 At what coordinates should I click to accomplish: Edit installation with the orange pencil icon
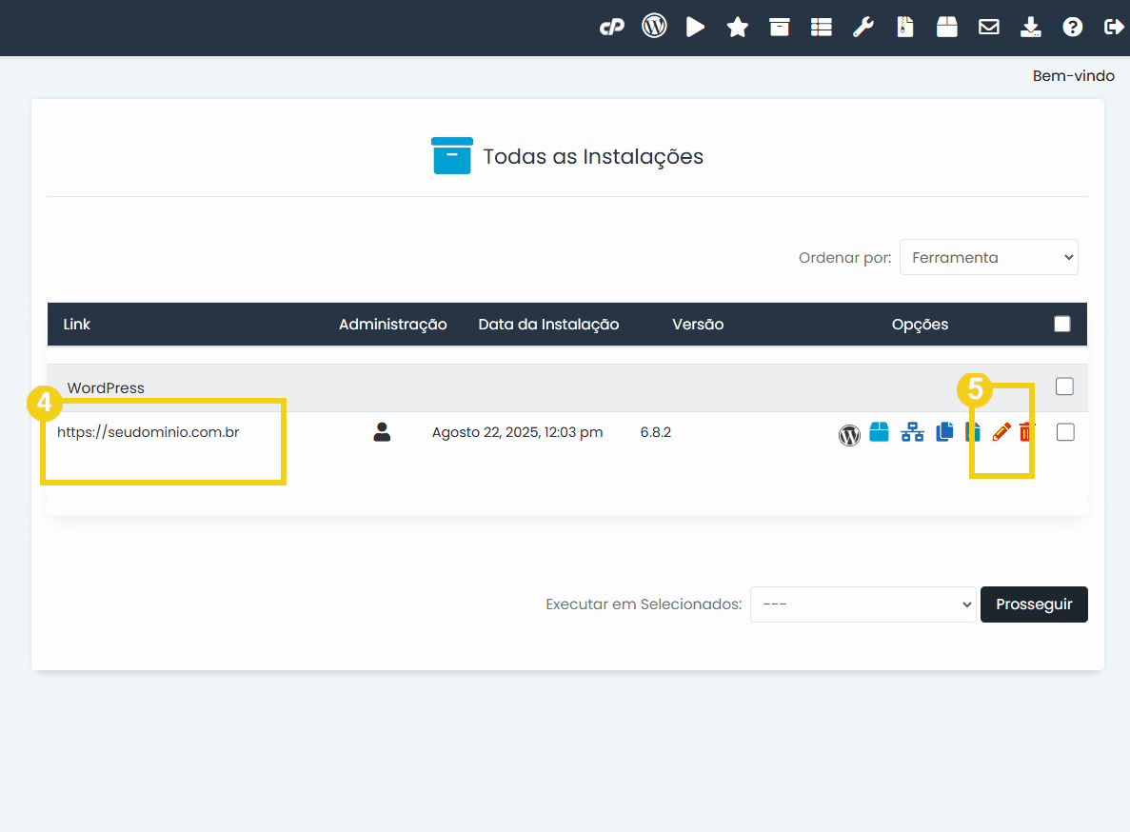coord(1001,433)
